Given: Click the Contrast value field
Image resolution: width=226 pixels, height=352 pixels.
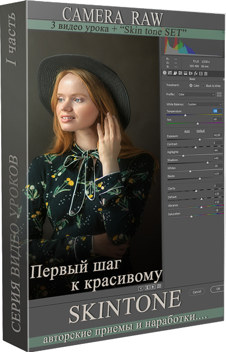Looking at the screenshot, I should click(x=217, y=142).
